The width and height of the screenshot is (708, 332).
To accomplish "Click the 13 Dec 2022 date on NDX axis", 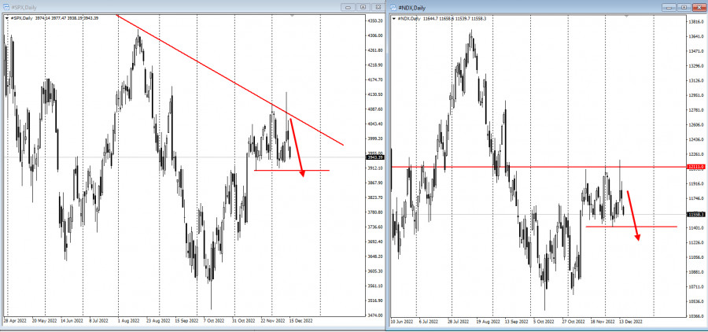I will pyautogui.click(x=629, y=322).
